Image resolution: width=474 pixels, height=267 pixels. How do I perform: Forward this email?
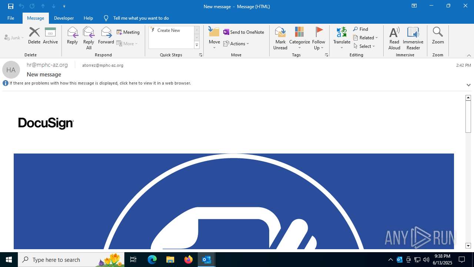[106, 36]
